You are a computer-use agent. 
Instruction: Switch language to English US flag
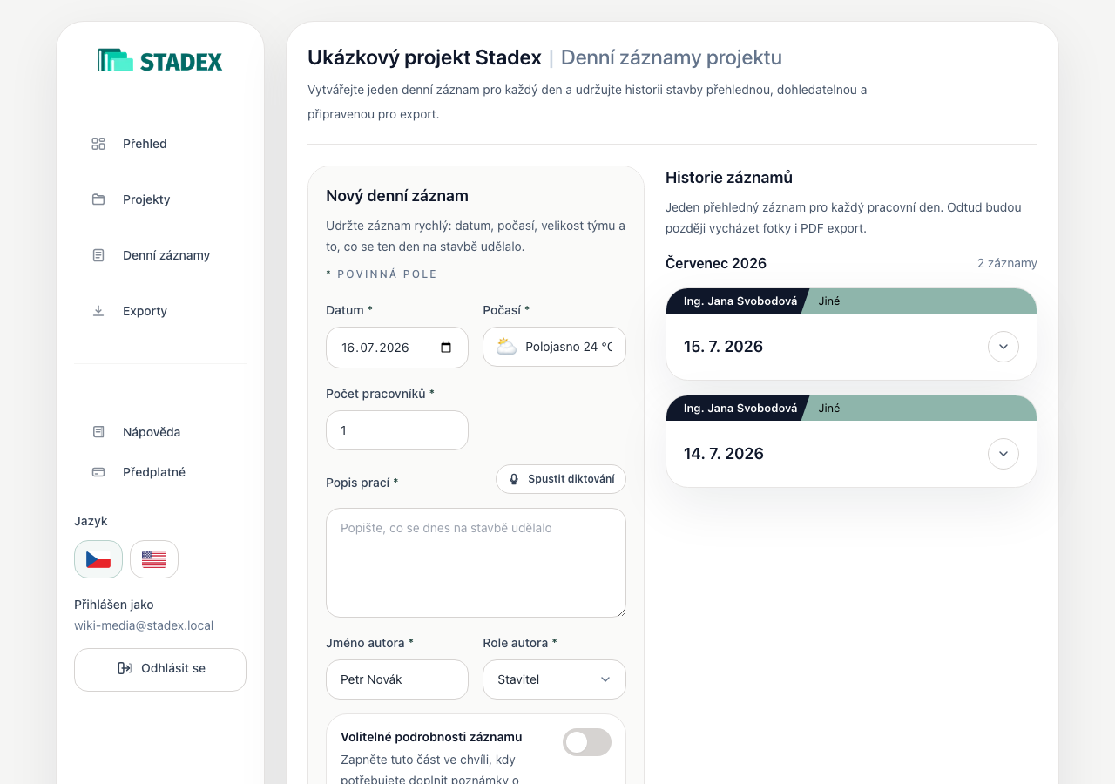[154, 559]
